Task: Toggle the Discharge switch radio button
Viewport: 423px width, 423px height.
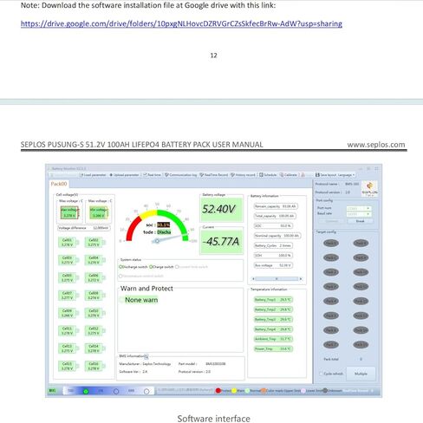Action: 120,267
